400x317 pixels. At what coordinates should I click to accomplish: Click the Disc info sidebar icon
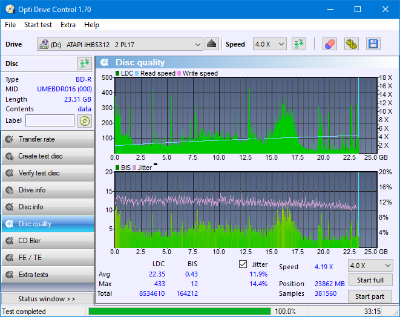pos(10,207)
